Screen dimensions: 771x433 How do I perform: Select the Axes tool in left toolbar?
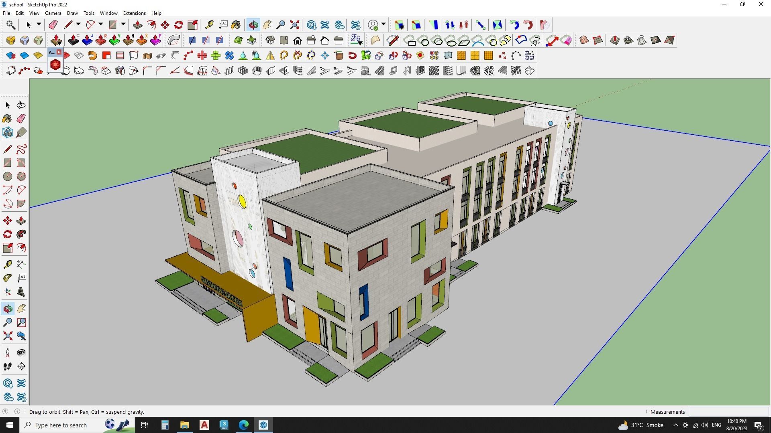pos(8,292)
